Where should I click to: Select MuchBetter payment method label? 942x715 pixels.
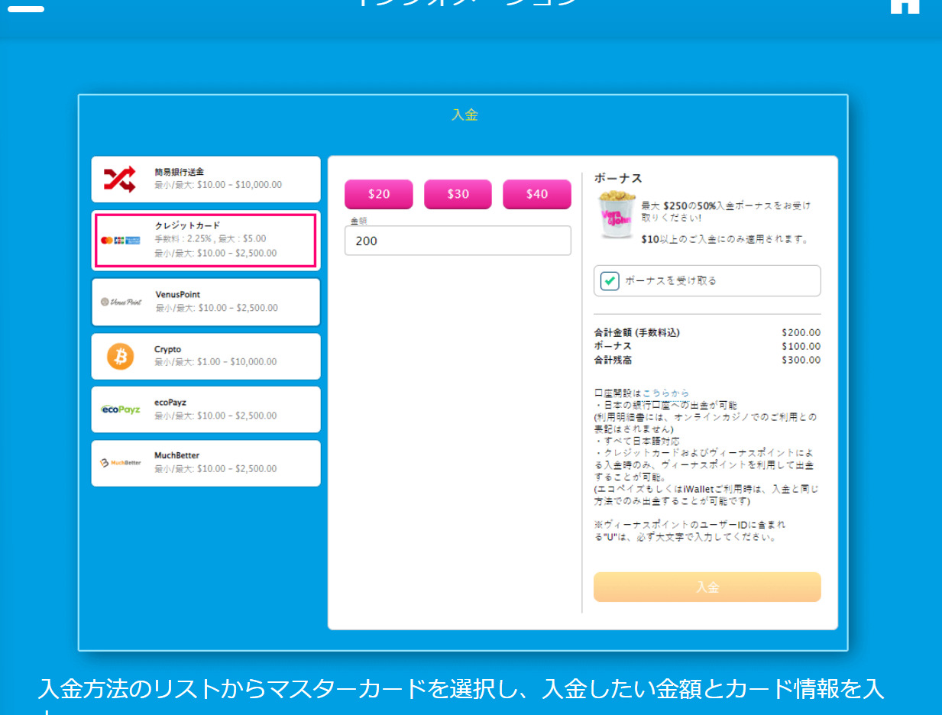coord(177,455)
